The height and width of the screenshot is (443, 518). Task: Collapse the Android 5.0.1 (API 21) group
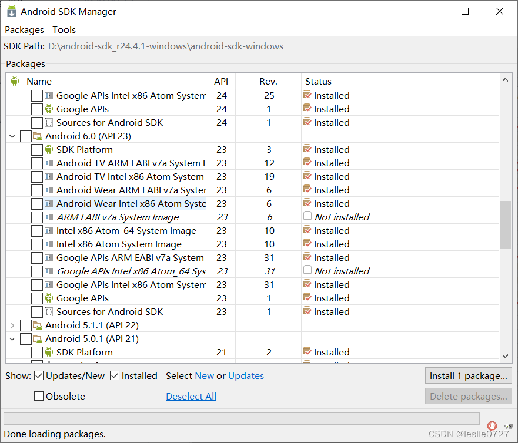[x=12, y=338]
